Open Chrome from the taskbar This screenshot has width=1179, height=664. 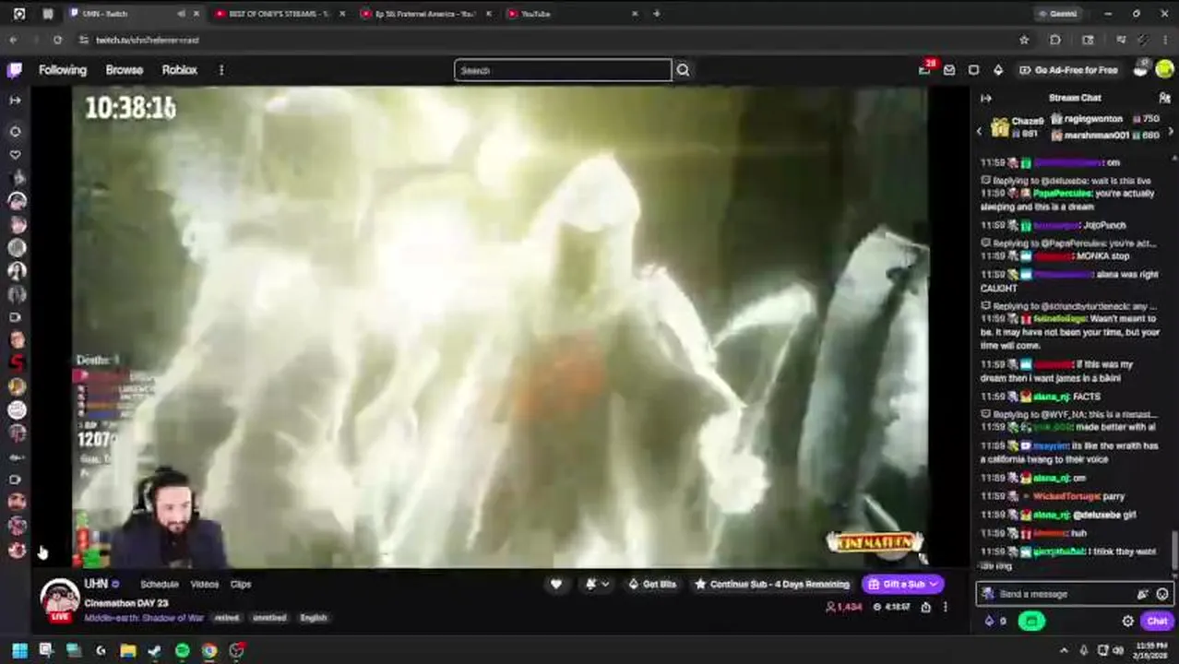(x=209, y=651)
